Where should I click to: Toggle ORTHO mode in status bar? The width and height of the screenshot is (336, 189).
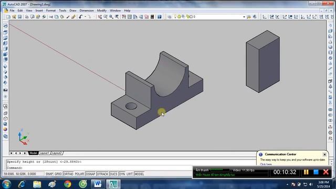pos(68,174)
